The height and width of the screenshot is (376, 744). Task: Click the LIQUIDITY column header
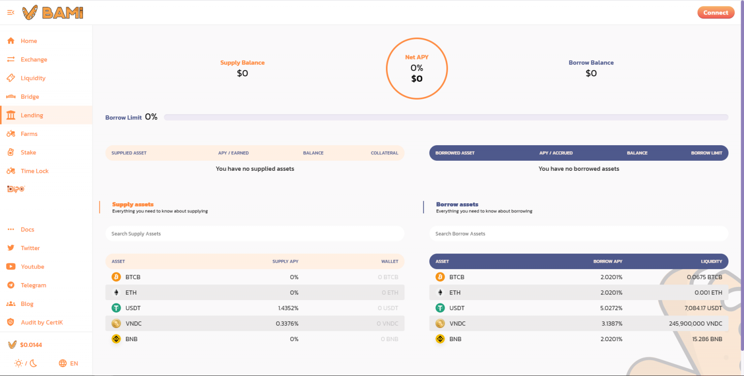712,261
